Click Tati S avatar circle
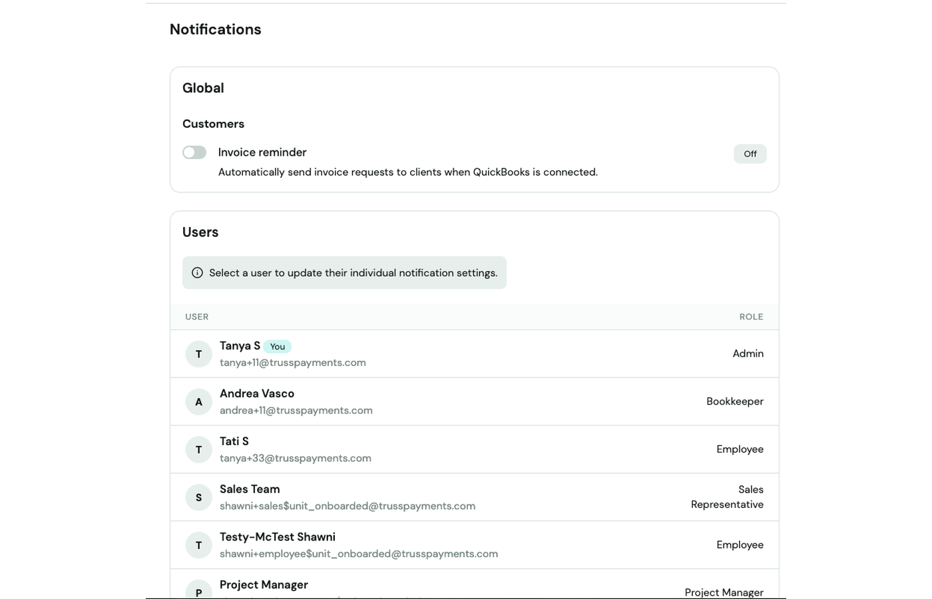 click(198, 450)
